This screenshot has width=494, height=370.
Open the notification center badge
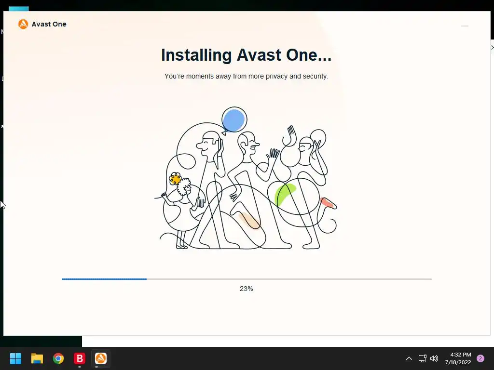coord(480,358)
